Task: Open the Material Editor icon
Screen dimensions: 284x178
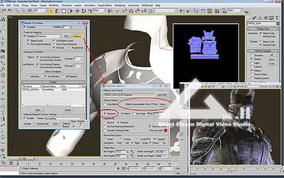Action: tap(217, 11)
